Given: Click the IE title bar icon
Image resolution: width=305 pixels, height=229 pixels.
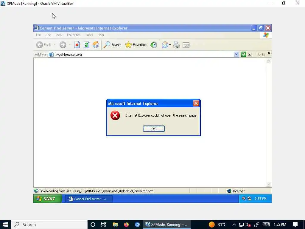Looking at the screenshot, I should pos(36,28).
